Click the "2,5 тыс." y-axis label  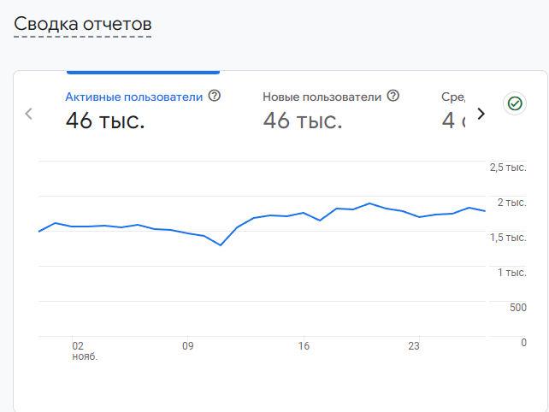click(507, 168)
